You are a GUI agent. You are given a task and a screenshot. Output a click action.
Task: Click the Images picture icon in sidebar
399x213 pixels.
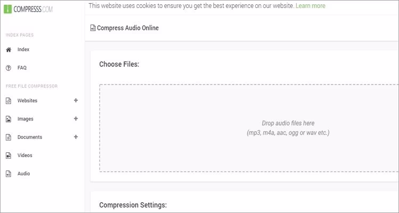[8, 119]
